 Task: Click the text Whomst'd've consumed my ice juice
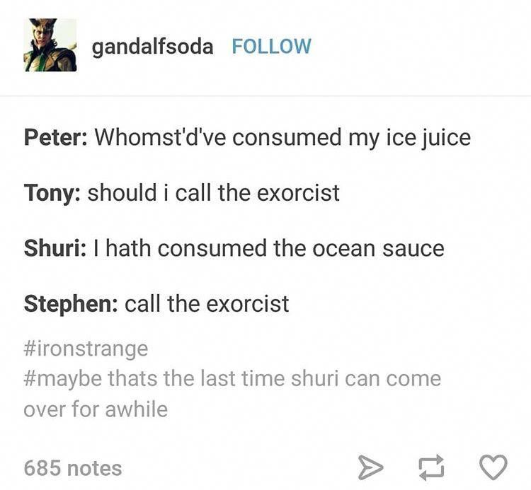point(282,139)
